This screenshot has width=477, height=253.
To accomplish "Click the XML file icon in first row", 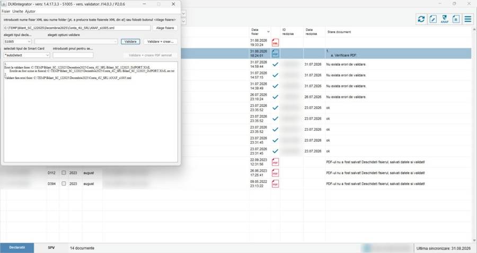I will tap(275, 42).
